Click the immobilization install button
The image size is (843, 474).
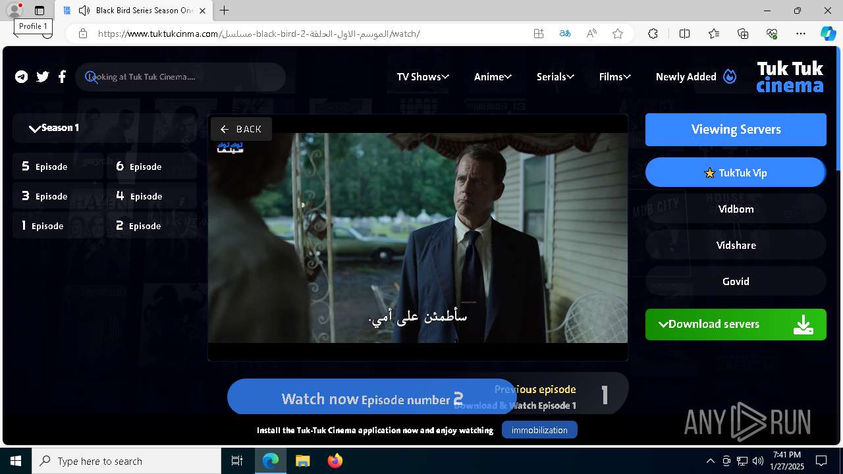[539, 430]
